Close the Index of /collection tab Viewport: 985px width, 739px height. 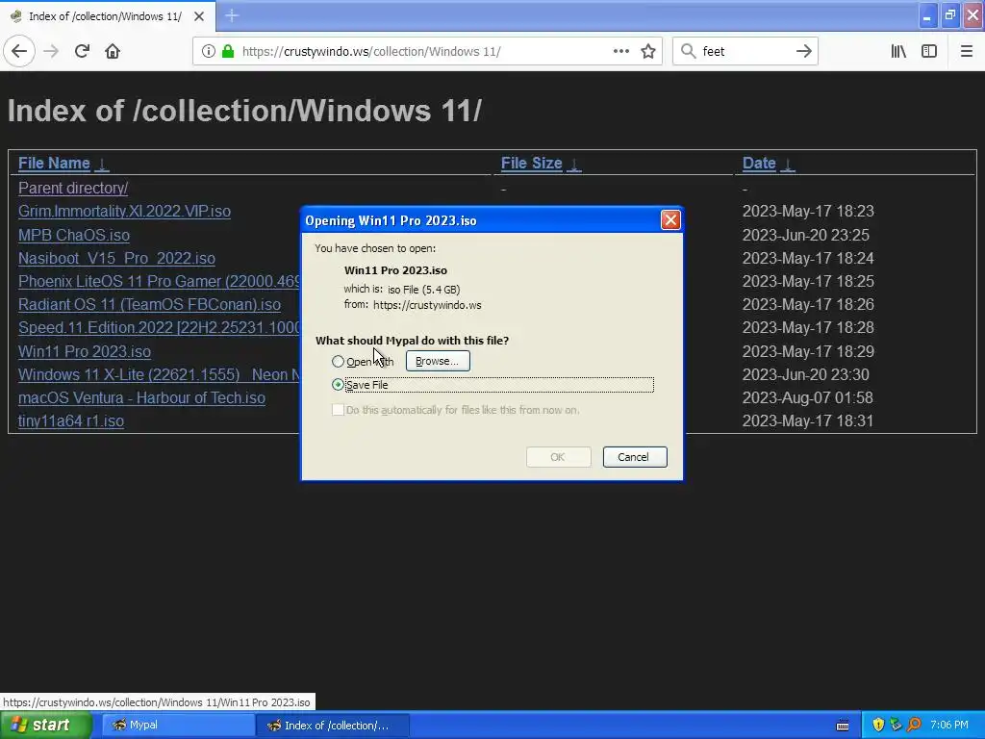199,16
